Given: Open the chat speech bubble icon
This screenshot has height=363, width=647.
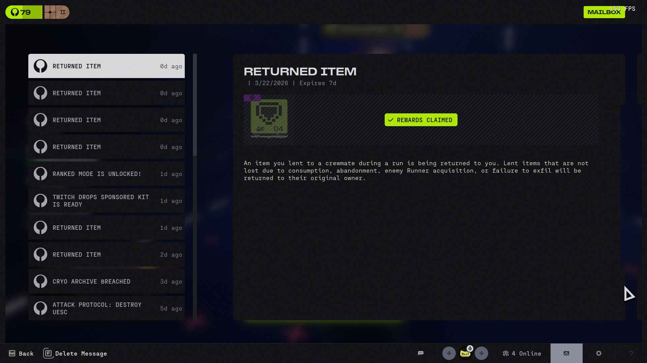Looking at the screenshot, I should coord(420,353).
